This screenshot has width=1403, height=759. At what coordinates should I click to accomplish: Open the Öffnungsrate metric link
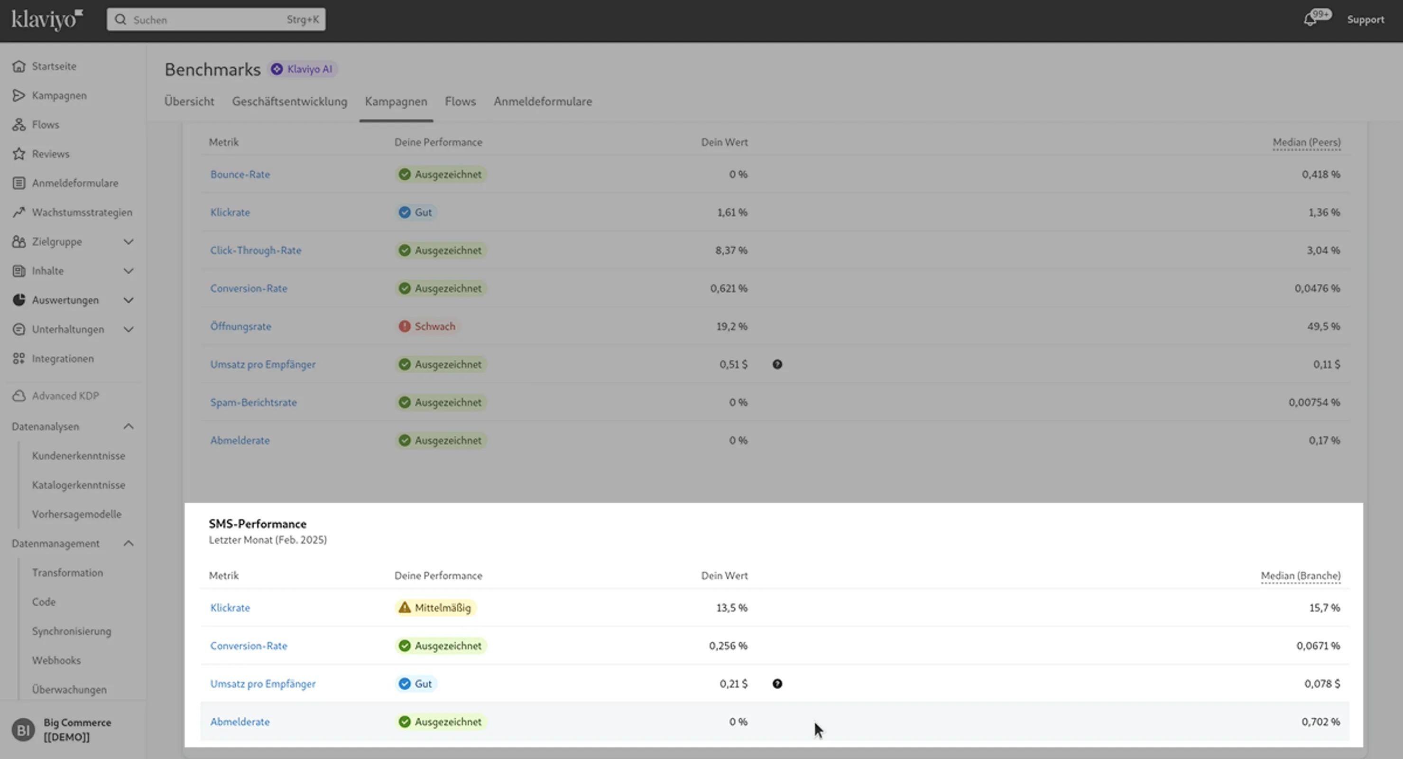[240, 326]
